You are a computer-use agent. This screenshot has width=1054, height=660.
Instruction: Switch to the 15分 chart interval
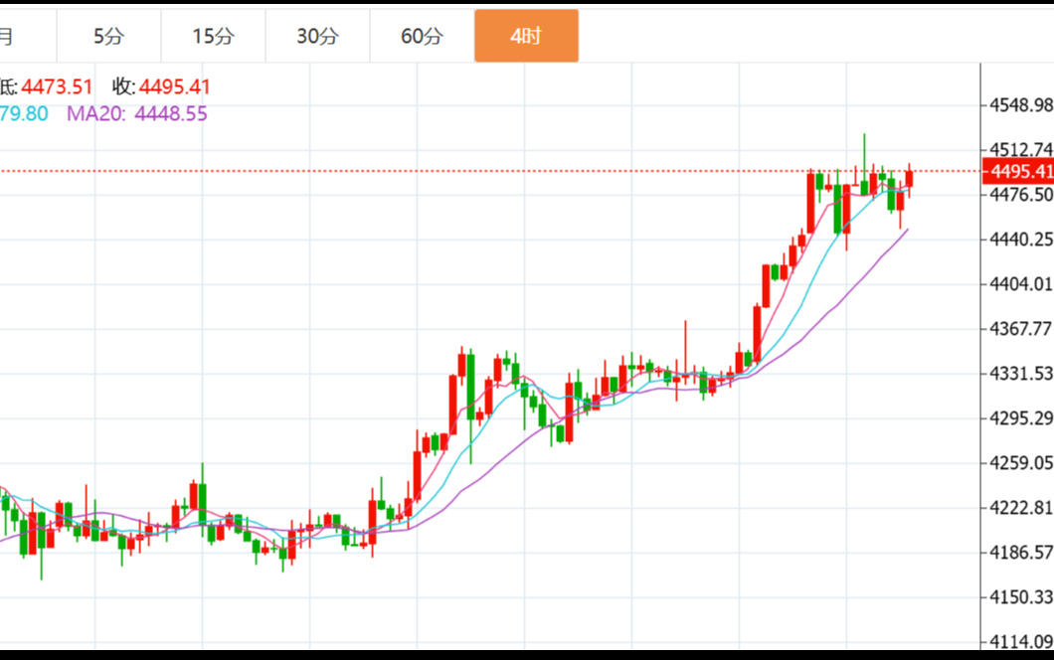[x=213, y=37]
